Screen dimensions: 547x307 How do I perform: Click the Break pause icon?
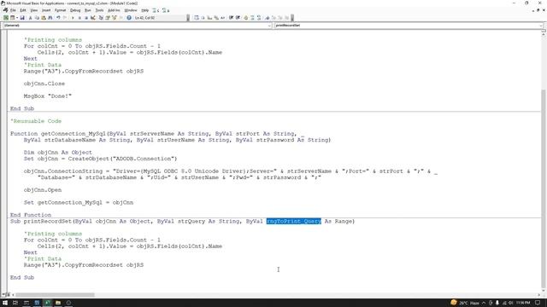pyautogui.click(x=79, y=18)
